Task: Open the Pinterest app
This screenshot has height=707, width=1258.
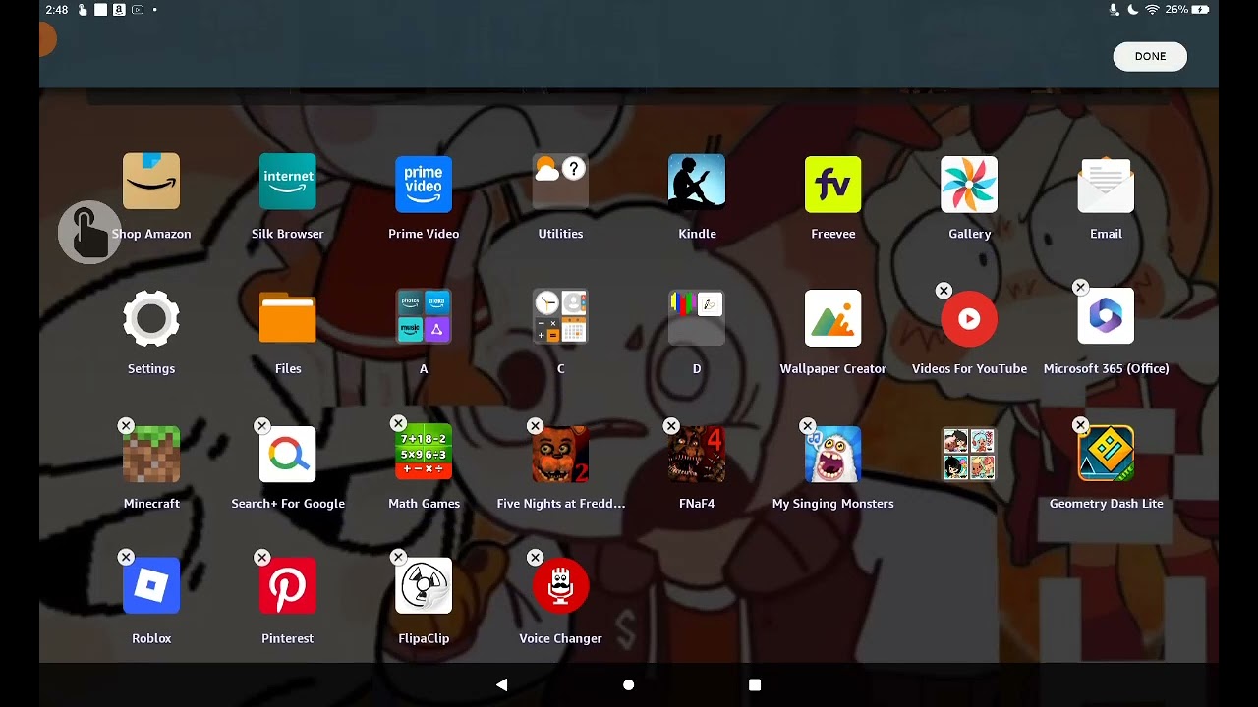Action: click(288, 585)
